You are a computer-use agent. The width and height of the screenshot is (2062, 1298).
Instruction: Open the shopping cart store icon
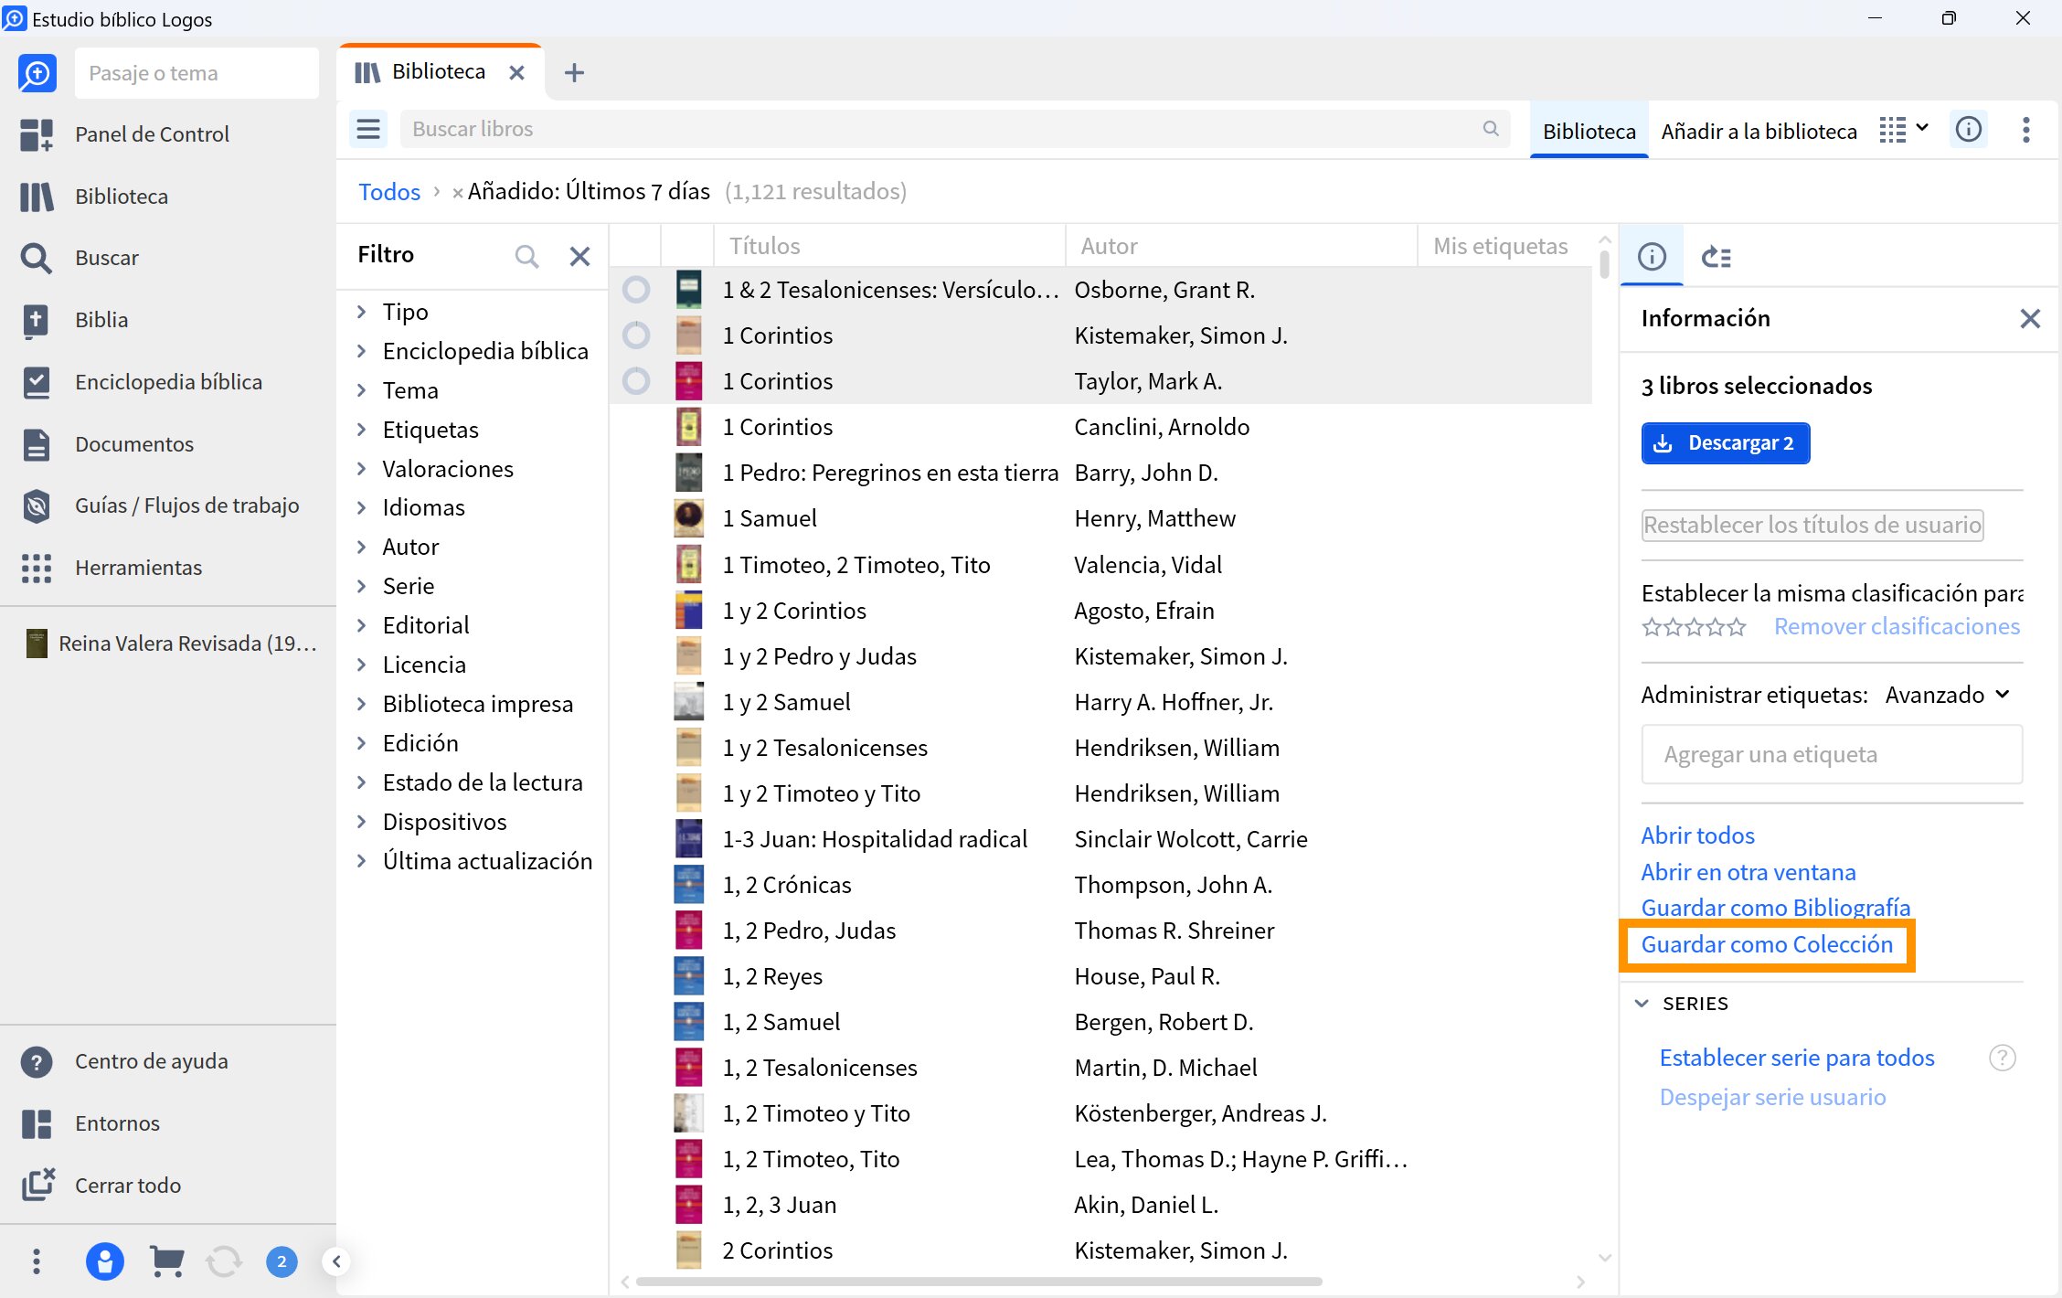pos(166,1262)
